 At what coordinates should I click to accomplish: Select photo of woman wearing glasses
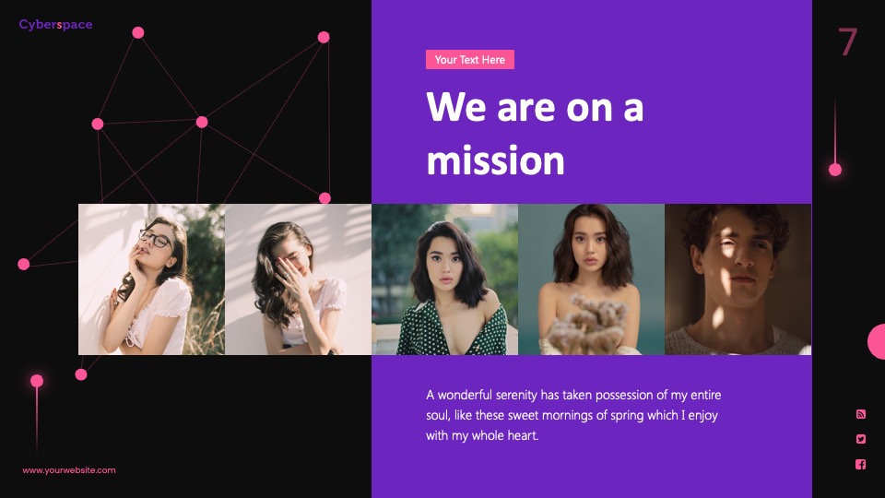151,279
